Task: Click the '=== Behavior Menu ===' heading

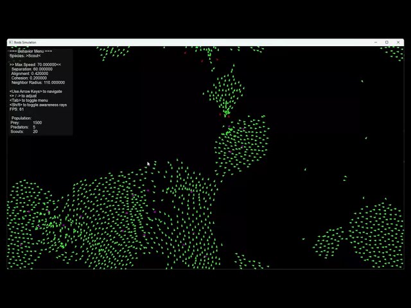Action: pos(31,51)
